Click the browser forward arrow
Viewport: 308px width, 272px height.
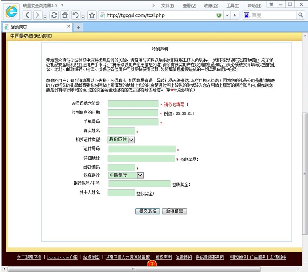click(37, 15)
